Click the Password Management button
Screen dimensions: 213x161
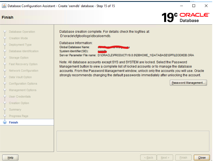tap(188, 83)
